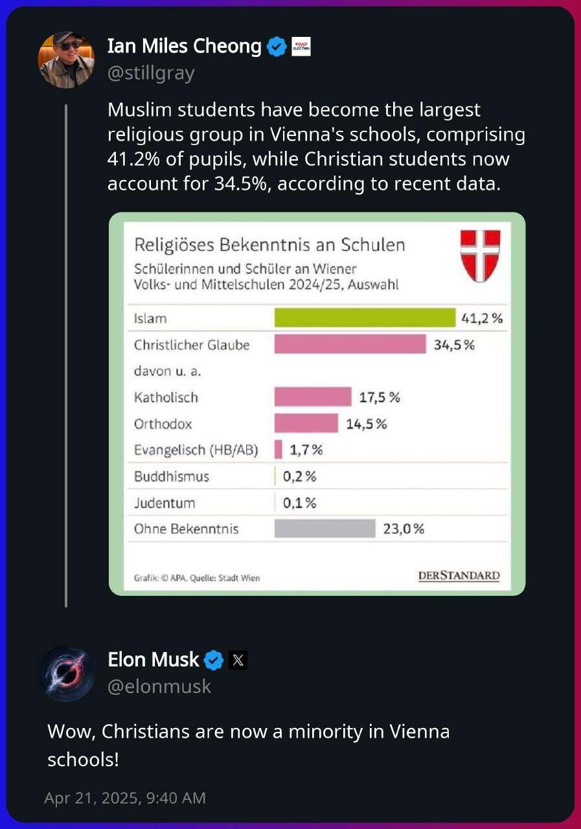Click Elon Musk's reply text about Christians
581x829 pixels.
(x=248, y=745)
